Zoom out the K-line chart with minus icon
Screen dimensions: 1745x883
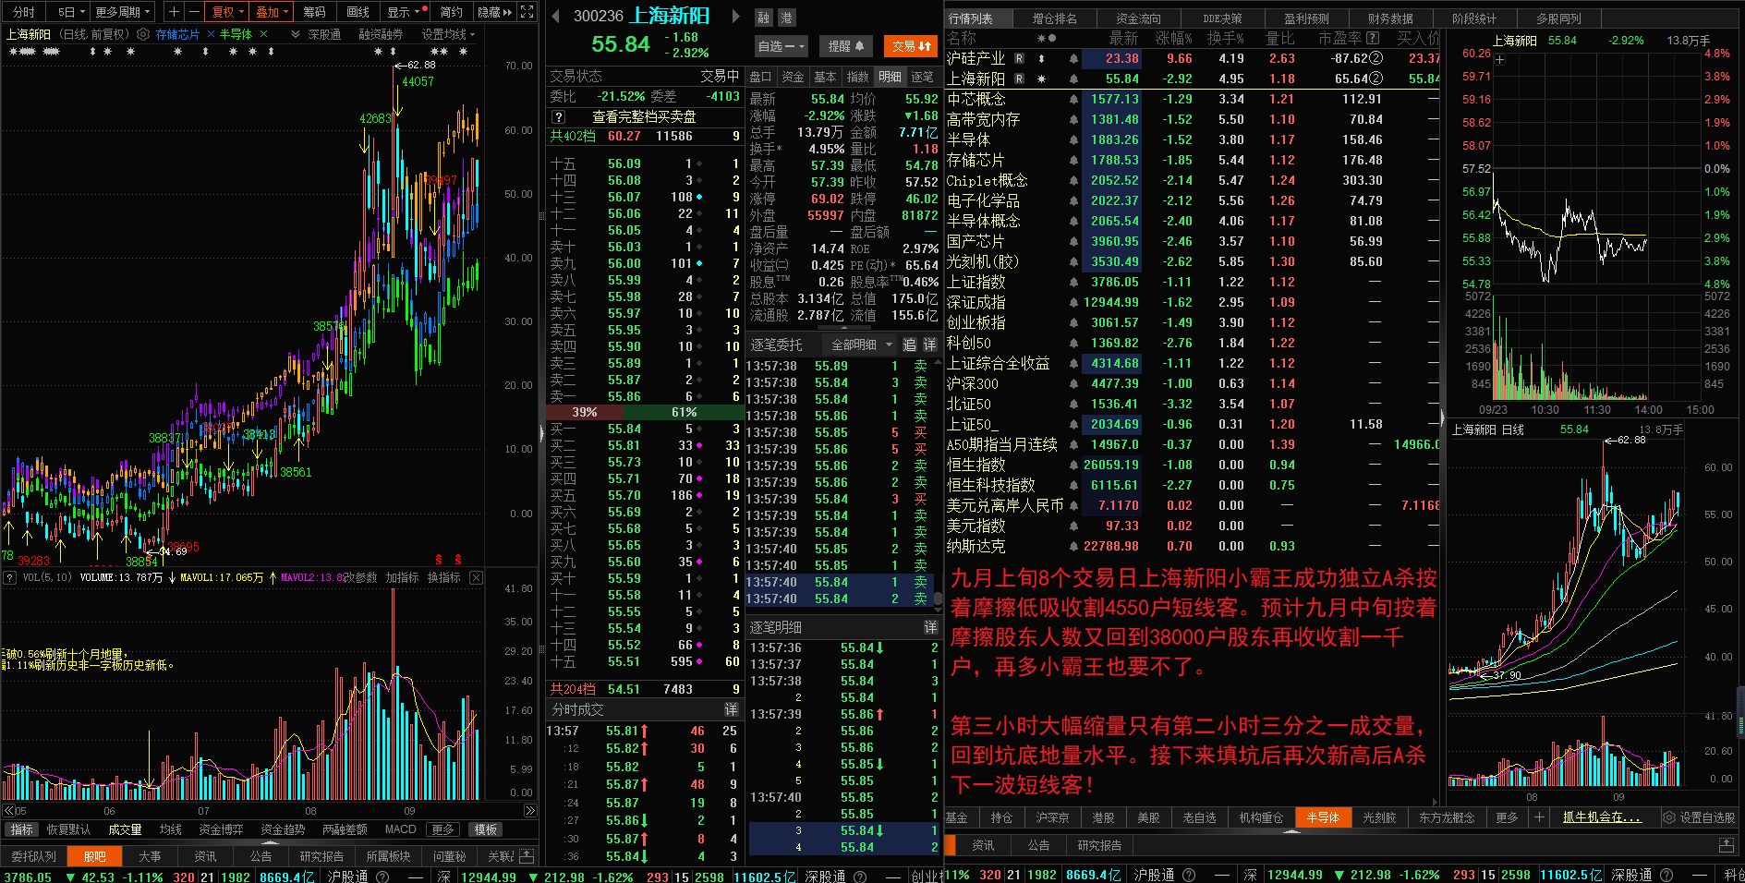193,12
